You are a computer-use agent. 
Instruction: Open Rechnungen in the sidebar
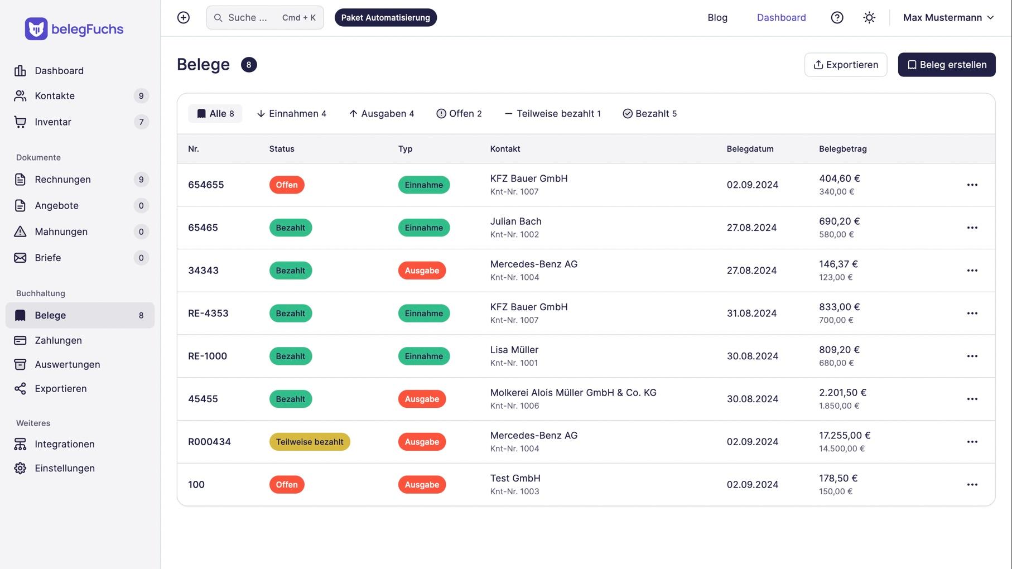[x=80, y=180]
